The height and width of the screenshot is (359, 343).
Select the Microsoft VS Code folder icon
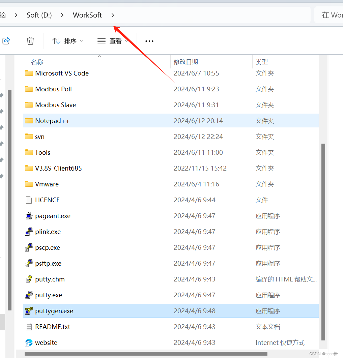(29, 73)
